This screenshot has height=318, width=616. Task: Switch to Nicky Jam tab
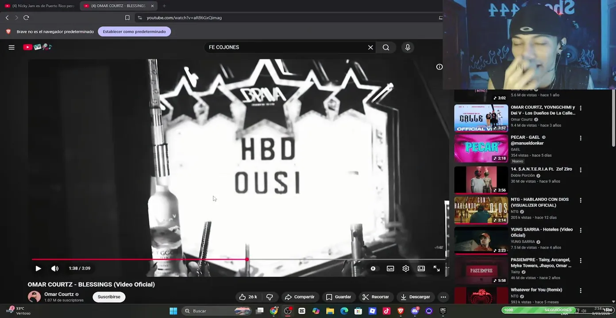point(40,6)
